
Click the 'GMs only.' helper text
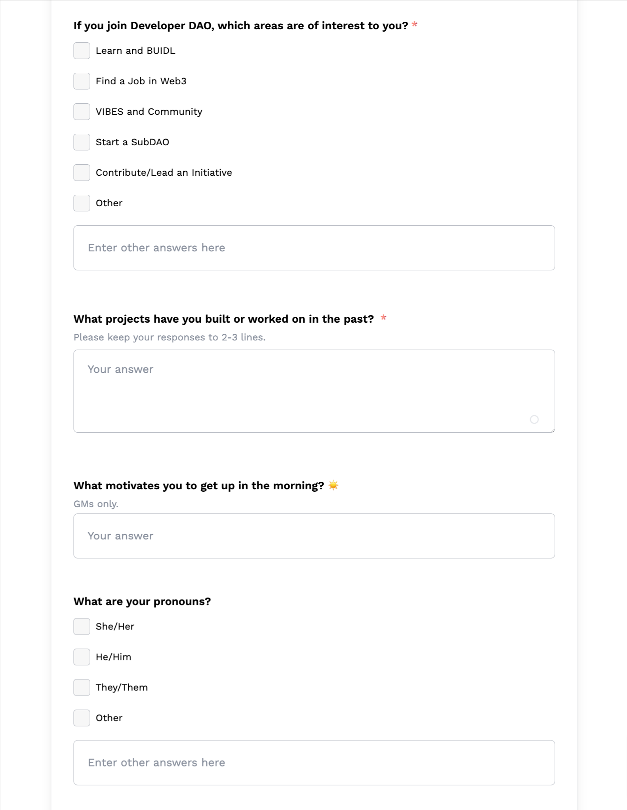[x=96, y=504]
